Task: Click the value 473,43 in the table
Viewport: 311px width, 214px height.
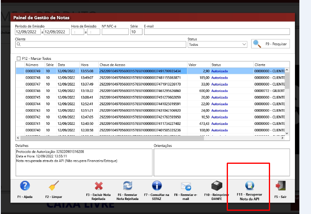Action: coord(204,124)
